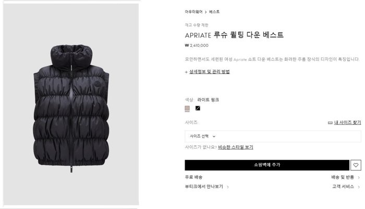Open 배송 및 반품 information
This screenshot has height=209, width=365.
(x=343, y=177)
